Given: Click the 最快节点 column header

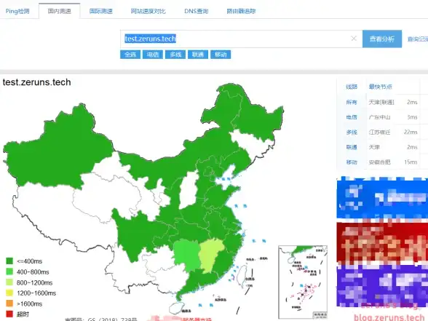Looking at the screenshot, I should pyautogui.click(x=380, y=87).
